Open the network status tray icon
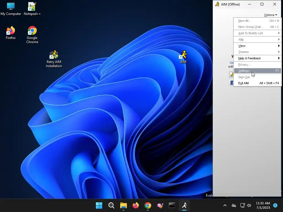 coord(243,205)
